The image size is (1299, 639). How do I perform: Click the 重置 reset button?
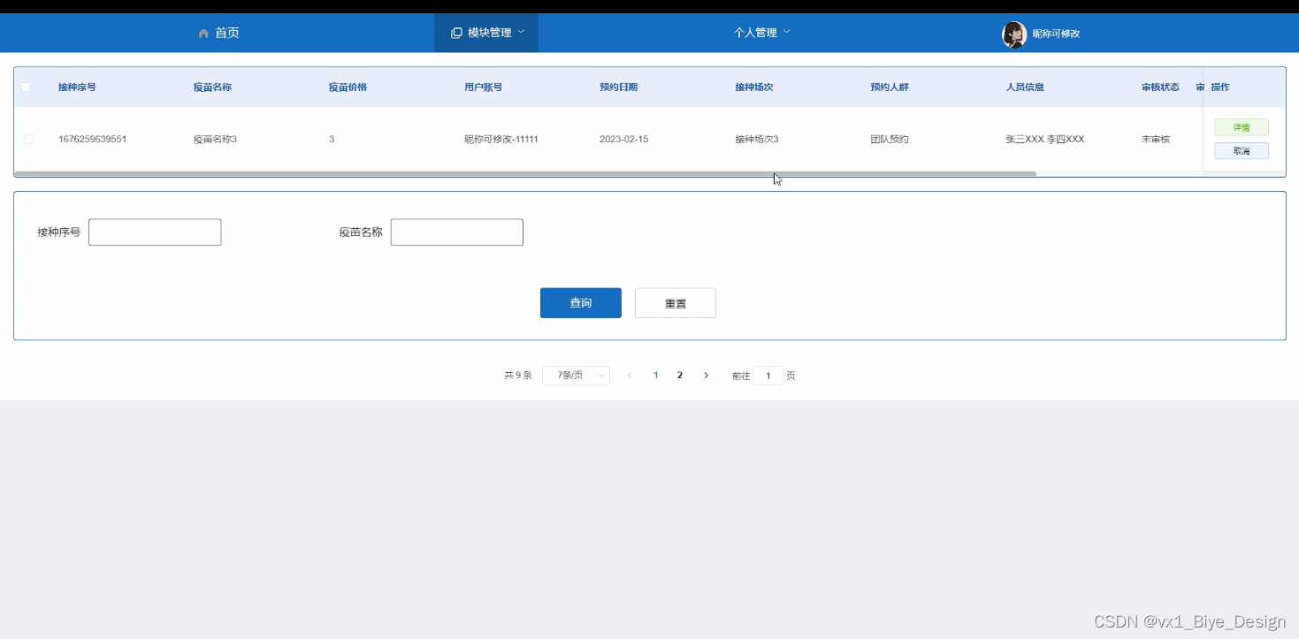676,303
